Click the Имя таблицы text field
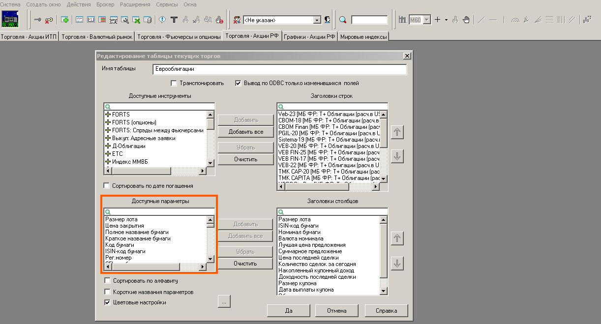Image resolution: width=601 pixels, height=324 pixels. (x=279, y=69)
